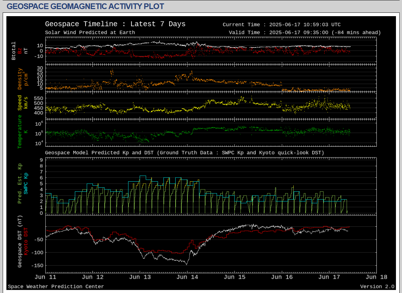Select the Jun 15 date label
The height and width of the screenshot is (293, 402).
(x=234, y=277)
